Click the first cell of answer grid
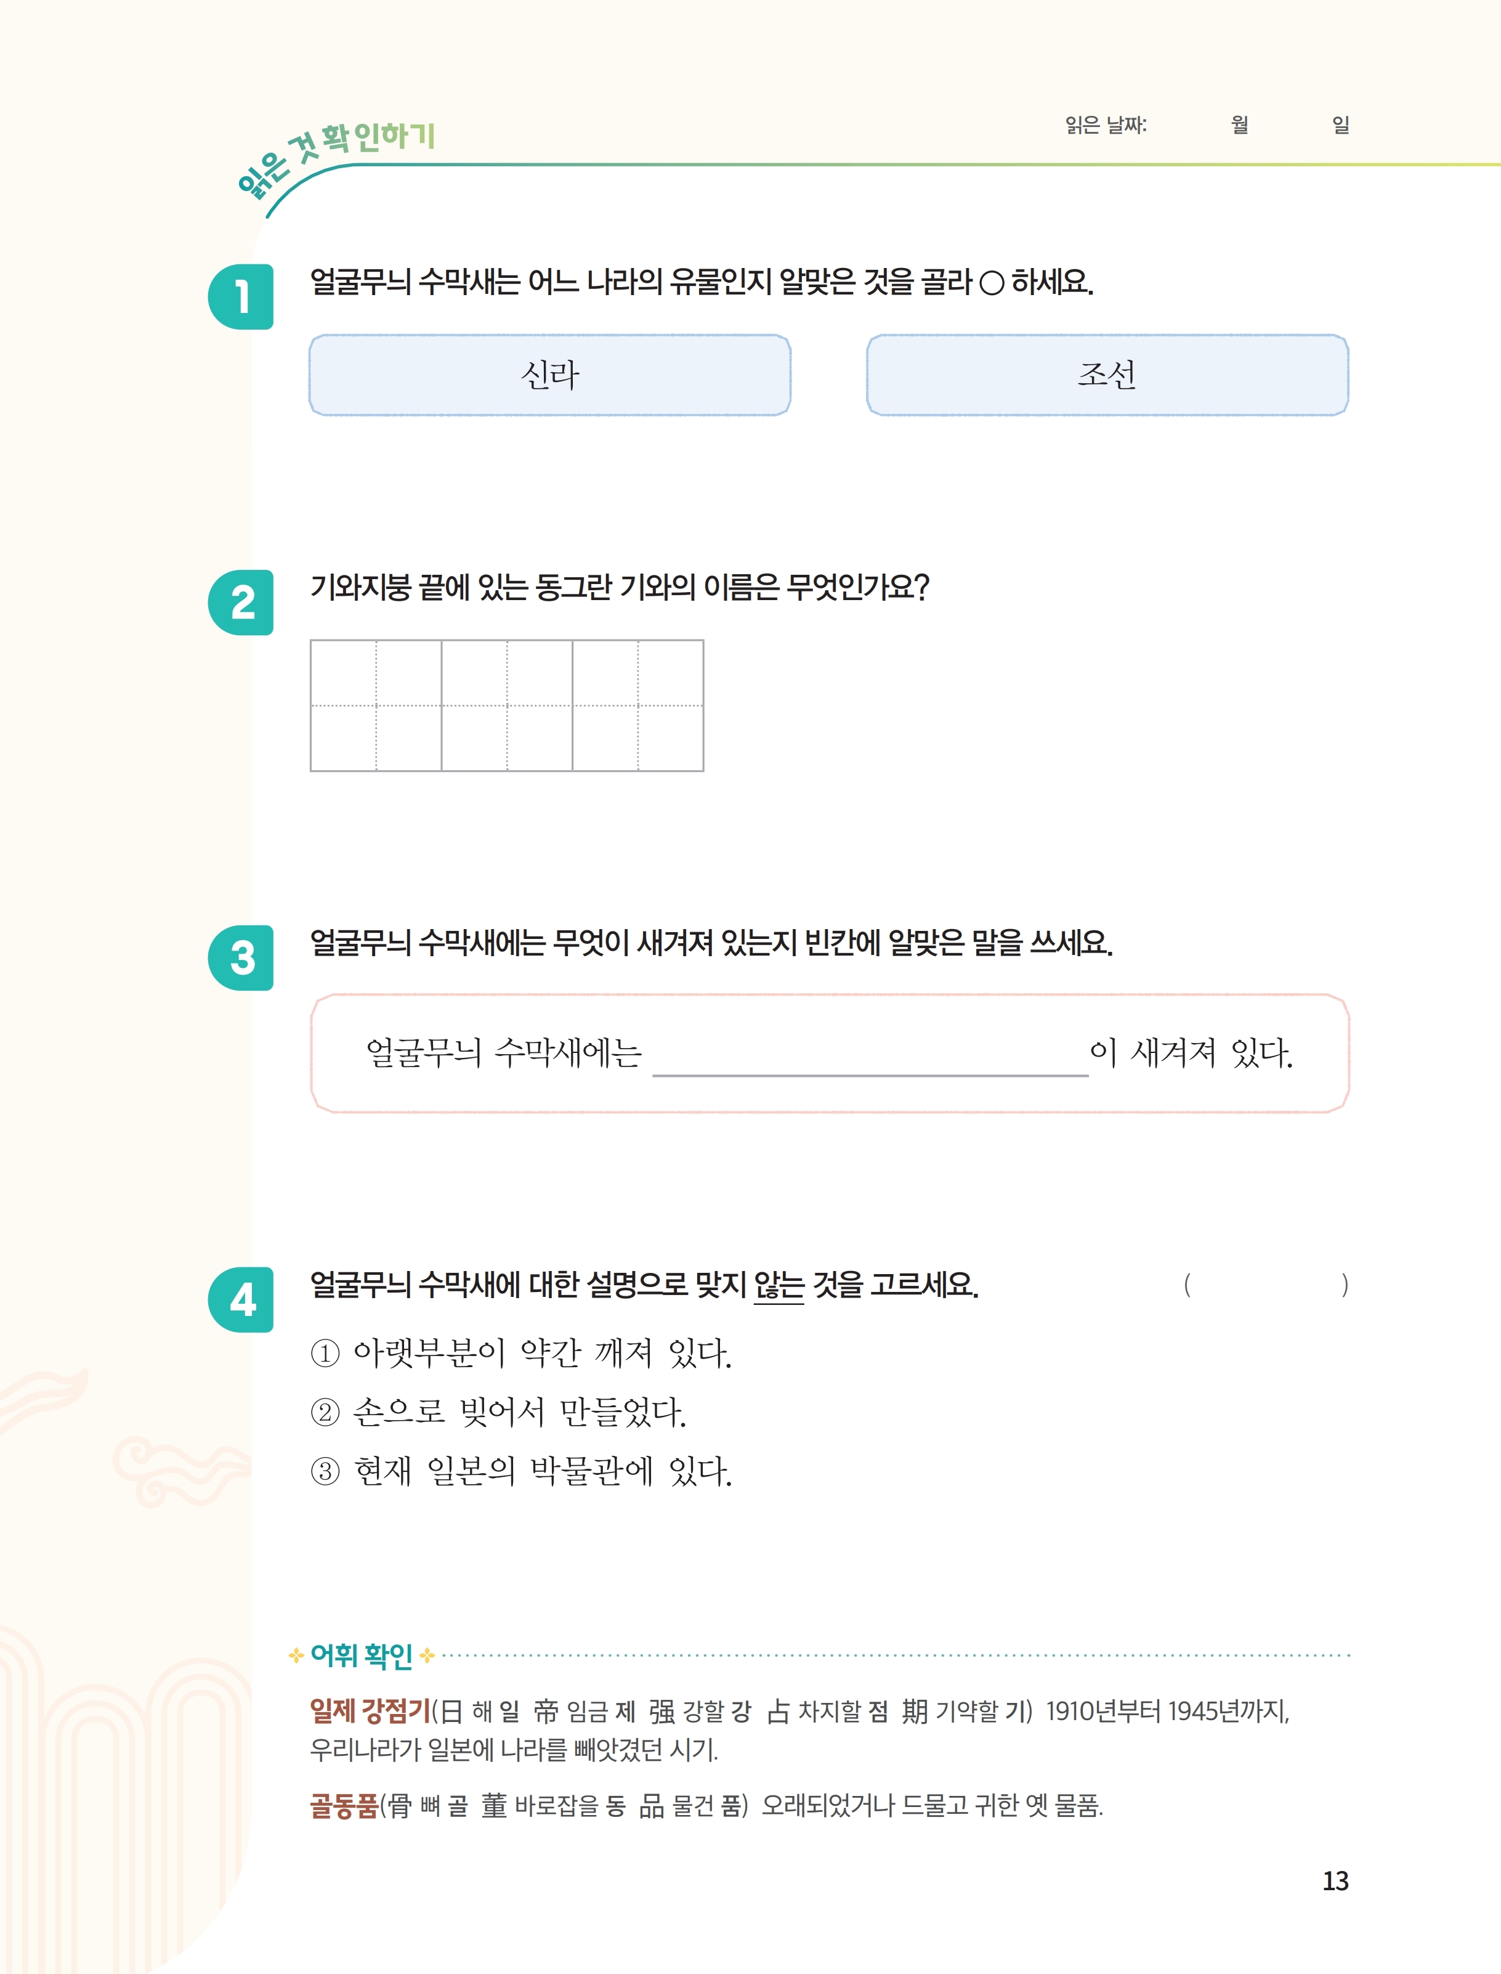This screenshot has width=1501, height=1974. pos(376,705)
